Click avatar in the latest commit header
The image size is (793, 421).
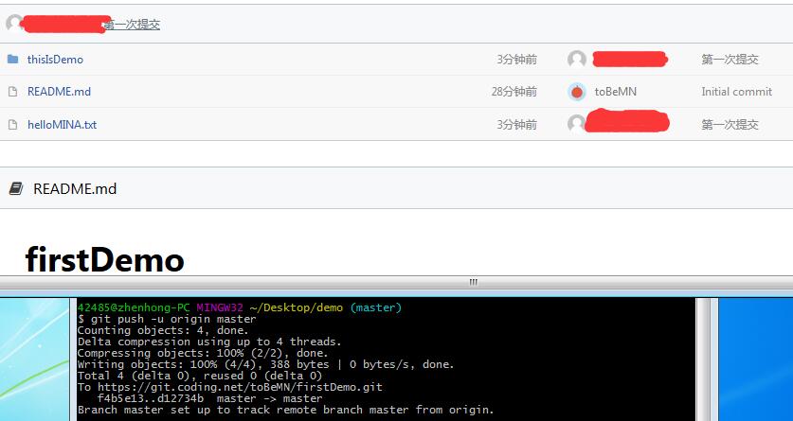click(x=14, y=24)
